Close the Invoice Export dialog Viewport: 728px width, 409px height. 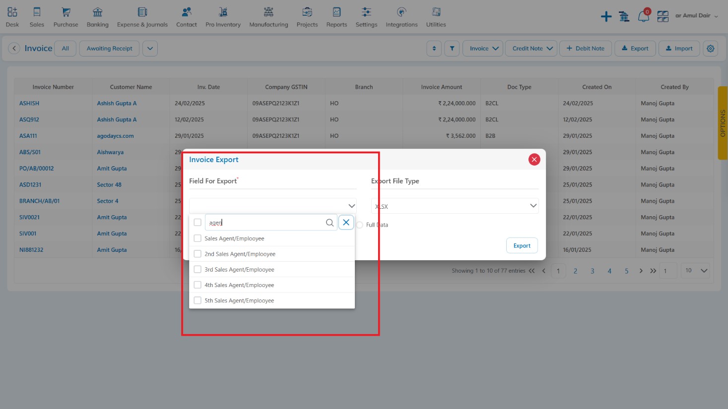534,159
